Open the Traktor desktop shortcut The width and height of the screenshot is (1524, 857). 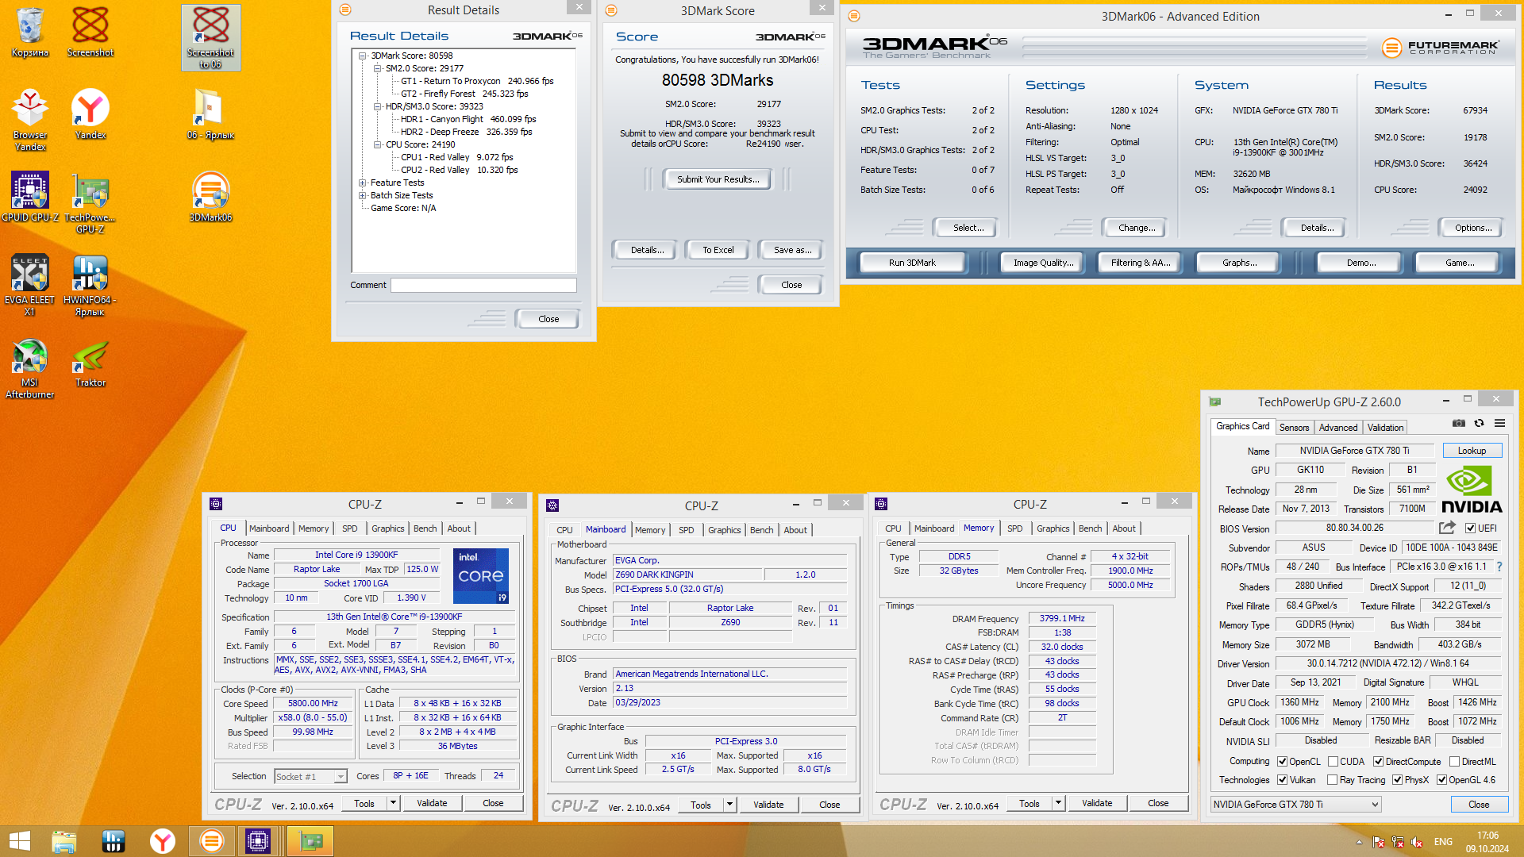pos(90,363)
